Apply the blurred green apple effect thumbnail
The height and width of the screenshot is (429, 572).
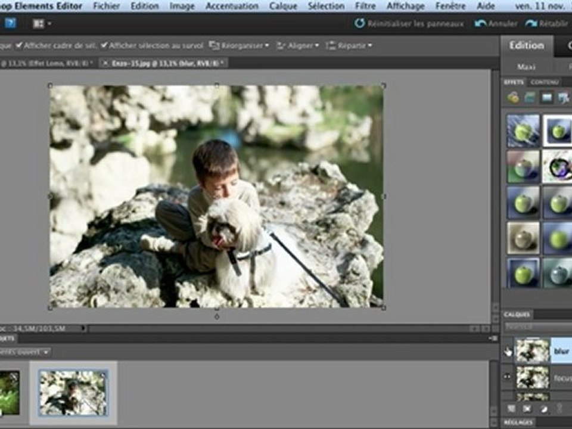point(558,238)
